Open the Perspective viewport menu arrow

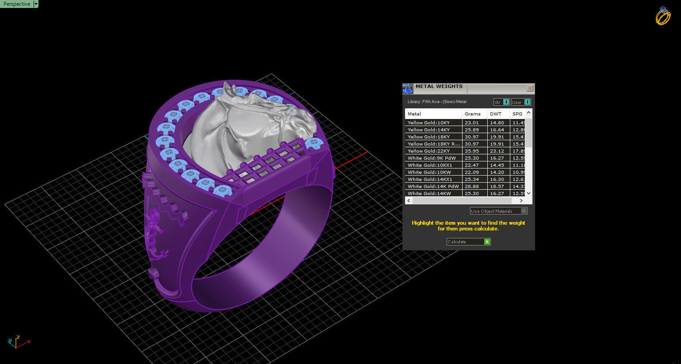pos(36,4)
